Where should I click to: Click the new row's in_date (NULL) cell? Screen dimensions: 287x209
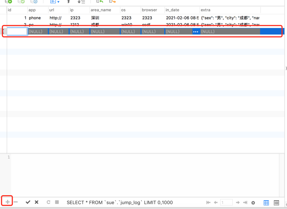tap(179, 31)
